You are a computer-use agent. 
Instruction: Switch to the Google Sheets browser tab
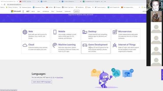click(x=92, y=2)
